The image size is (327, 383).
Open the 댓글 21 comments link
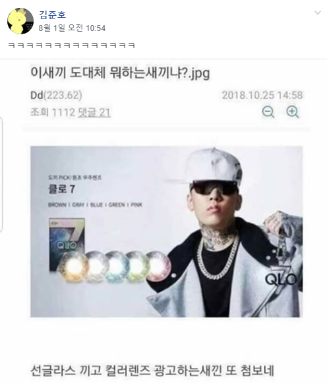[94, 113]
